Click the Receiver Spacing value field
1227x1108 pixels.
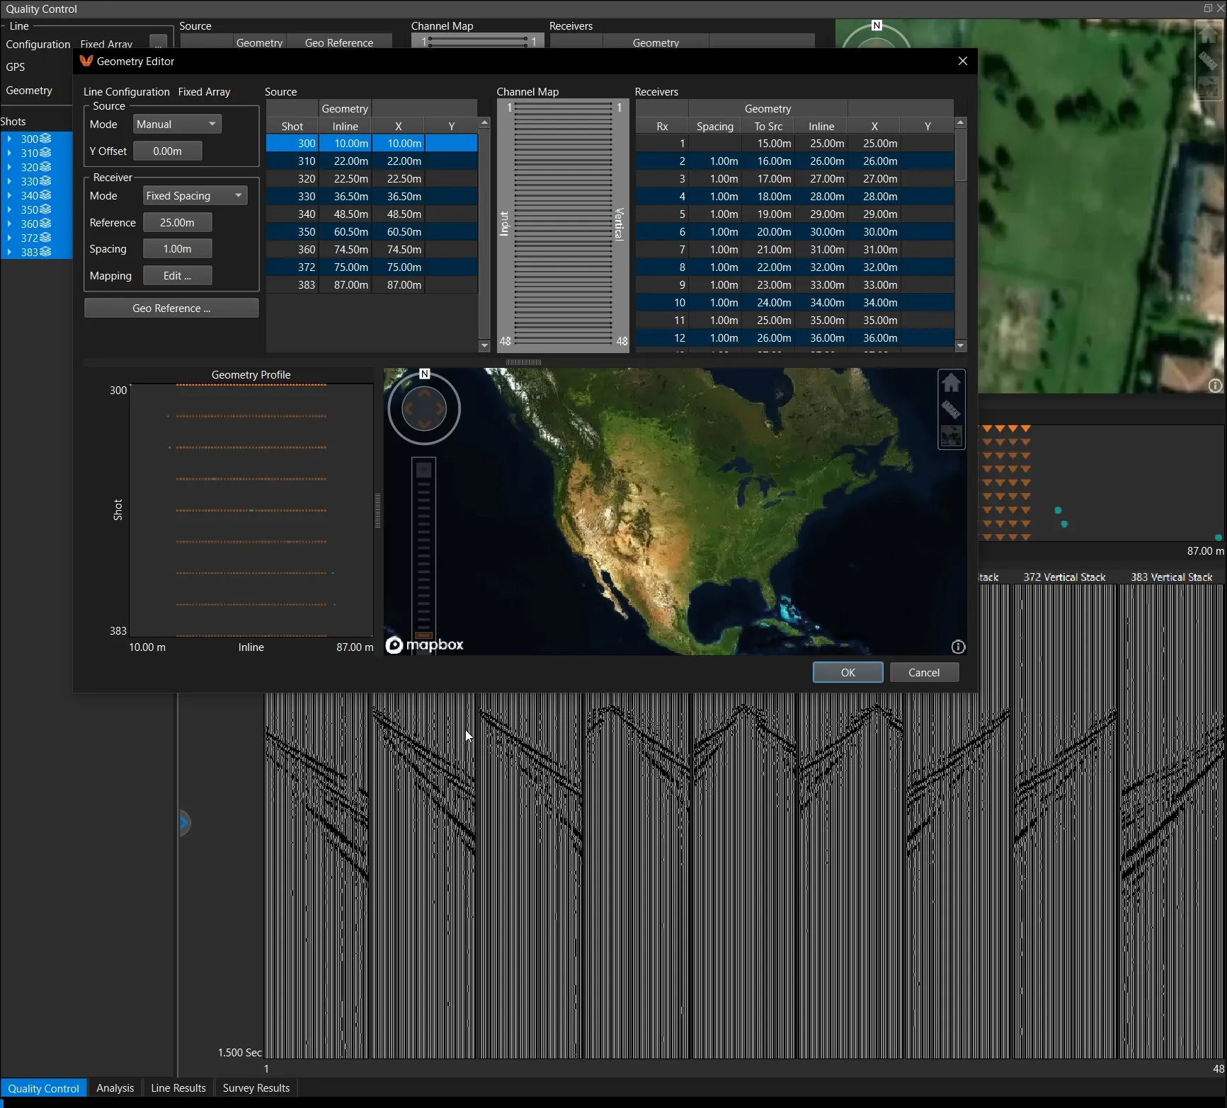pyautogui.click(x=177, y=248)
